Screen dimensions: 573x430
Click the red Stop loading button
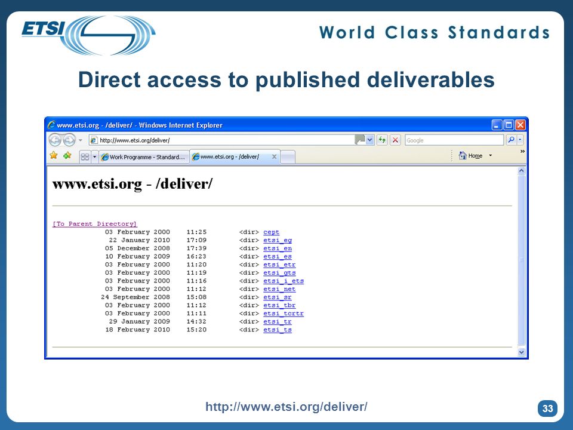point(395,140)
